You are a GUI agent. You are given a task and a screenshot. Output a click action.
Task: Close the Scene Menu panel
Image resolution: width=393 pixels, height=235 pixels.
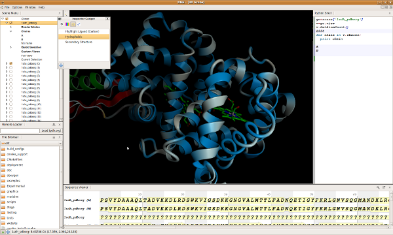tap(60, 13)
